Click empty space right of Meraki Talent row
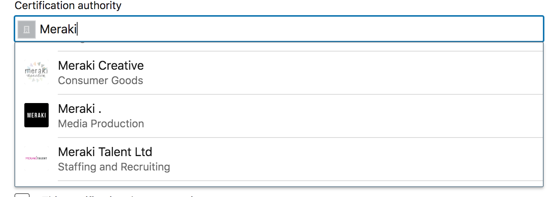The width and height of the screenshot is (552, 197). click(x=342, y=159)
